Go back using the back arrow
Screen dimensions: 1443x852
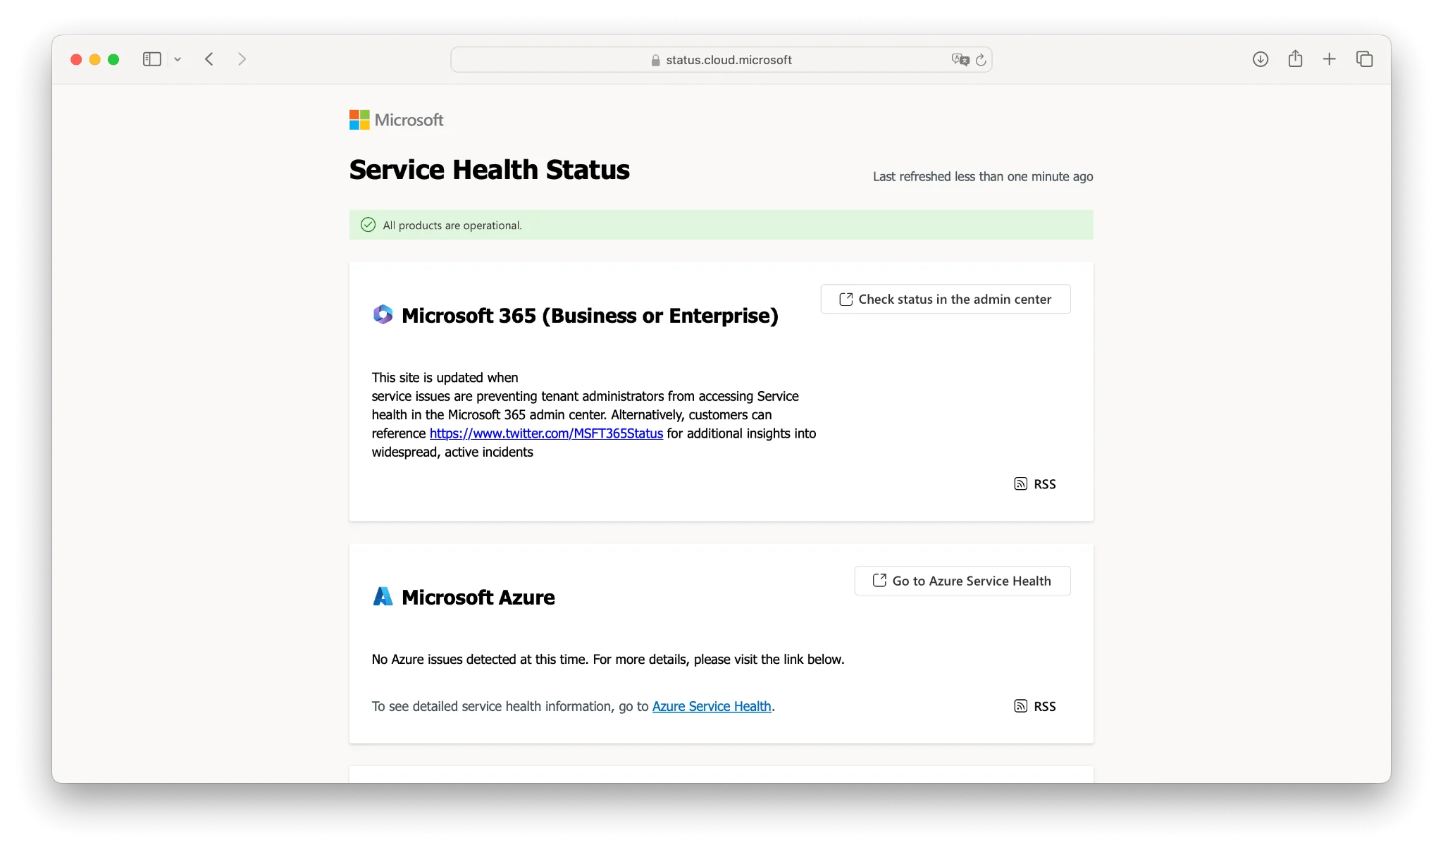[x=209, y=59]
